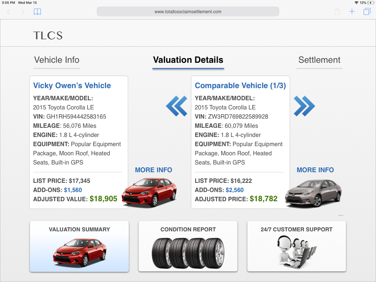Show all tabs overview icon
Image resolution: width=376 pixels, height=282 pixels.
coord(367,11)
